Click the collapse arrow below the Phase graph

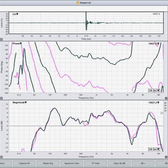(1, 98)
